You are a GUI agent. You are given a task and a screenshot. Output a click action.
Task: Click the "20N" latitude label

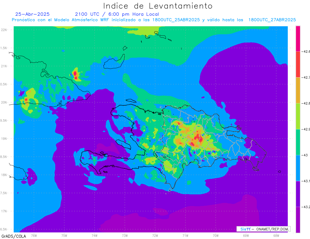point(4,102)
